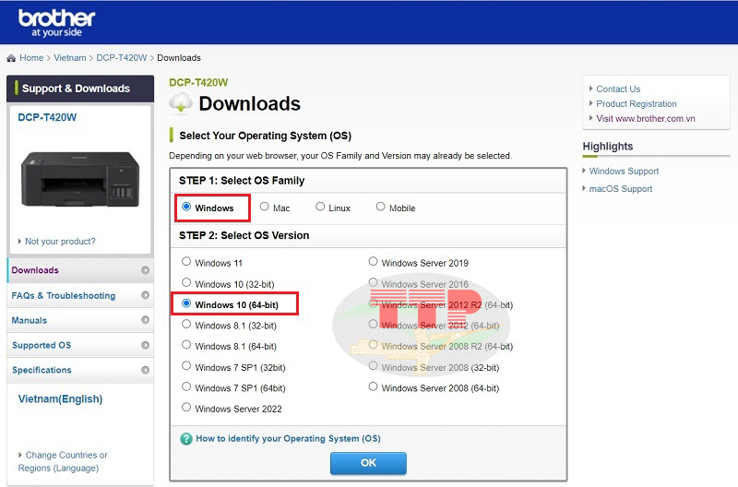Choose Windows Server 2016 radio button
738x487 pixels.
373,282
